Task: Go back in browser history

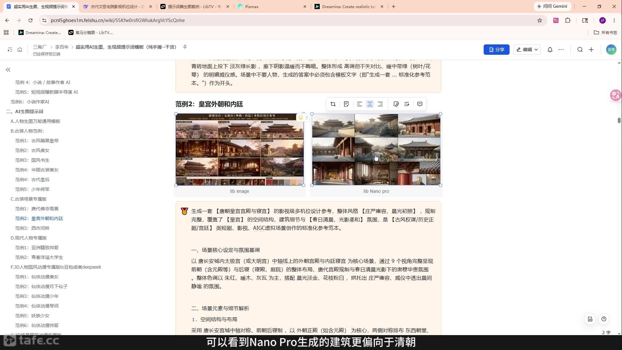Action: pos(7,20)
